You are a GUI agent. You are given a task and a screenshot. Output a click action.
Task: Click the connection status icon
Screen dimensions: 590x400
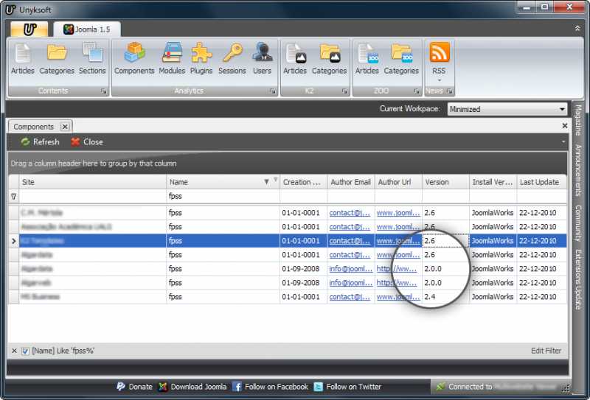point(440,387)
